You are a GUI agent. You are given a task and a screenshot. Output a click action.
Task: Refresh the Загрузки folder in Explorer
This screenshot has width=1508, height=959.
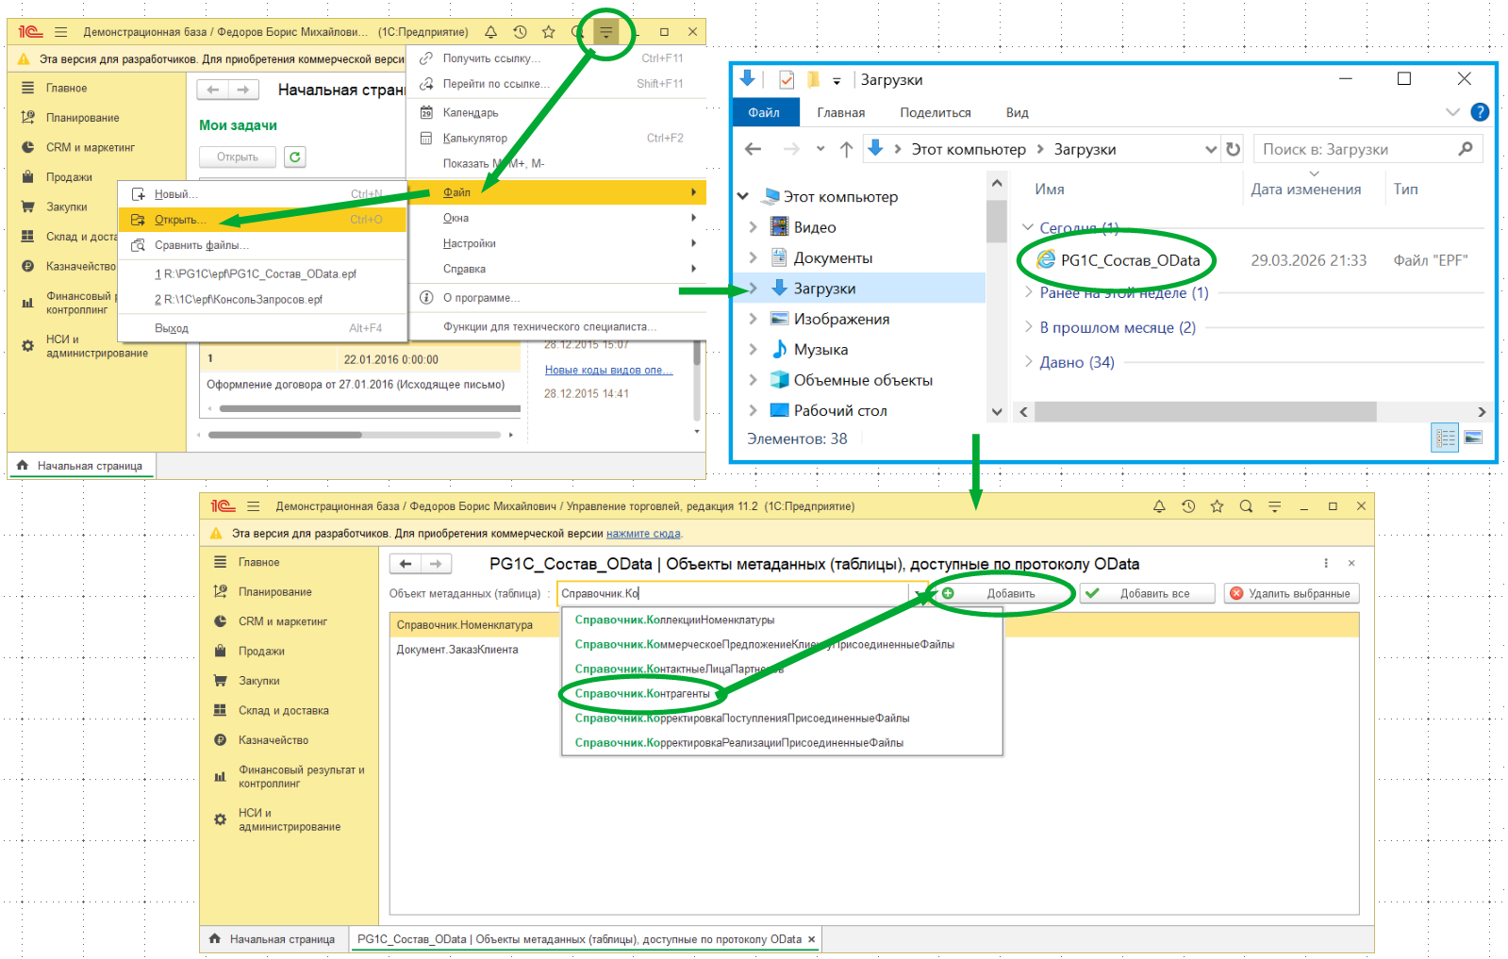tap(1233, 149)
